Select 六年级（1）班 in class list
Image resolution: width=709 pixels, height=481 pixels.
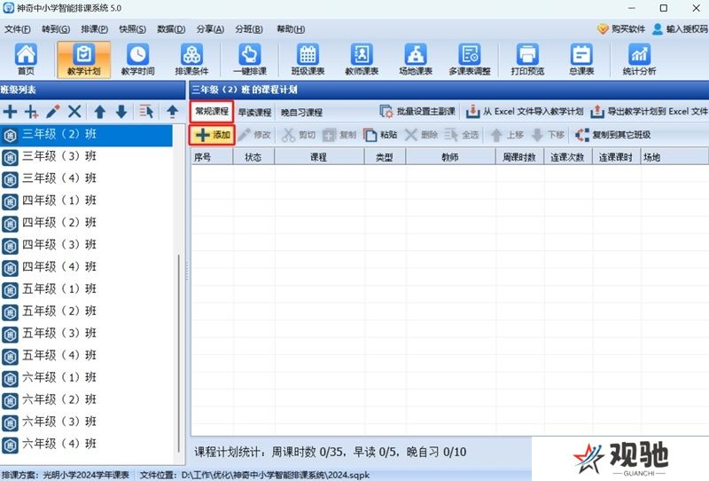click(x=86, y=378)
